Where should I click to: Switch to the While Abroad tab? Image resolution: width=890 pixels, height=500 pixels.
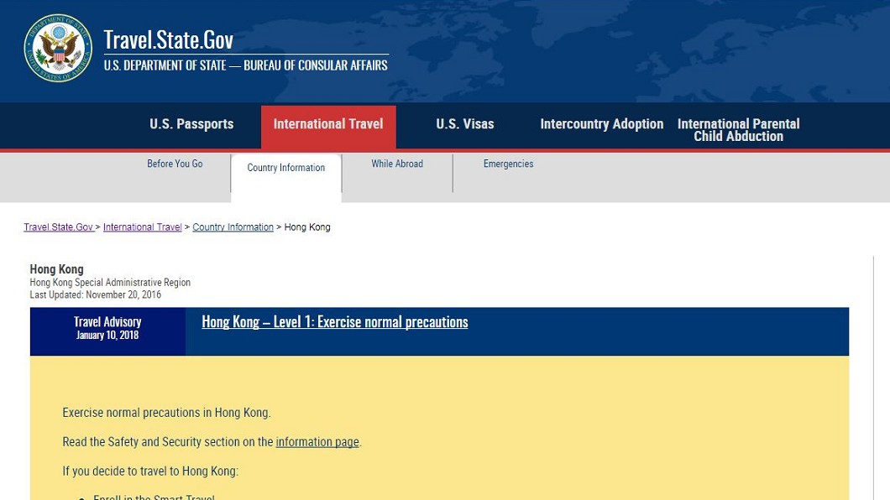tap(397, 164)
